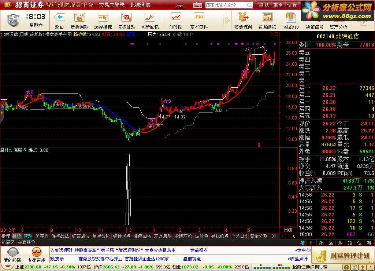Image resolution: width=375 pixels, height=271 pixels.
Task: Switch to the 值 value tab
Action: click(360, 242)
